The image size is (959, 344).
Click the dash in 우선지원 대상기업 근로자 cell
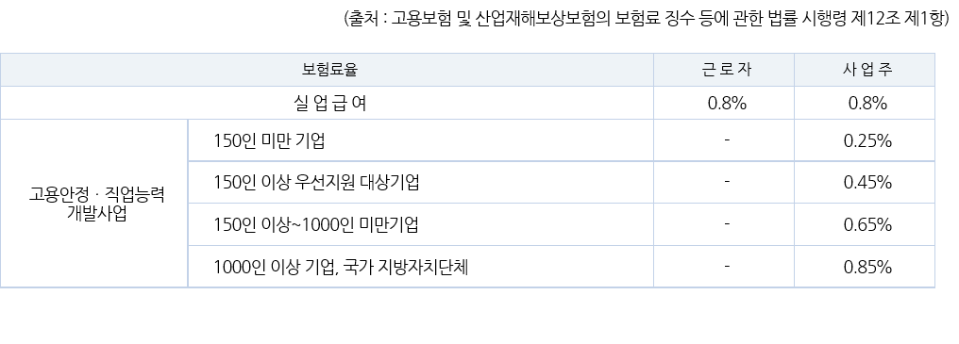[x=727, y=182]
